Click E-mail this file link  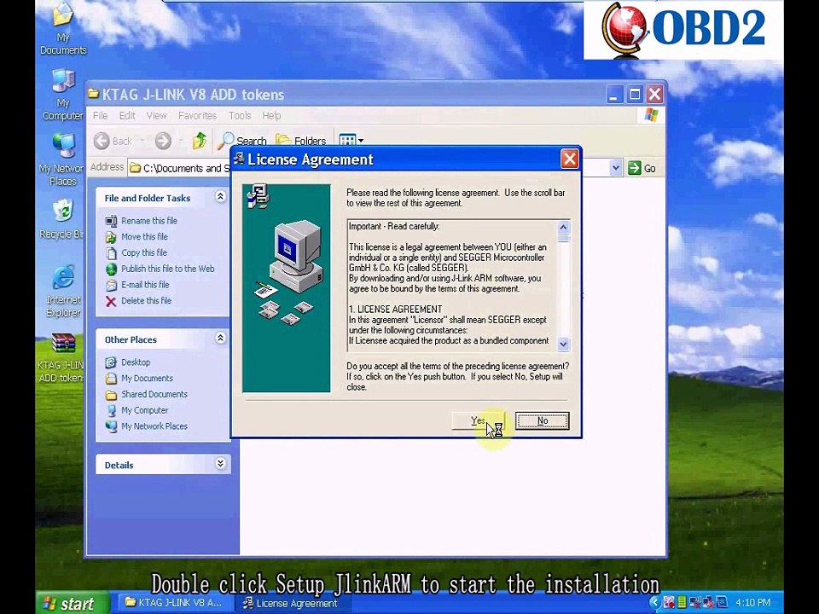(145, 285)
